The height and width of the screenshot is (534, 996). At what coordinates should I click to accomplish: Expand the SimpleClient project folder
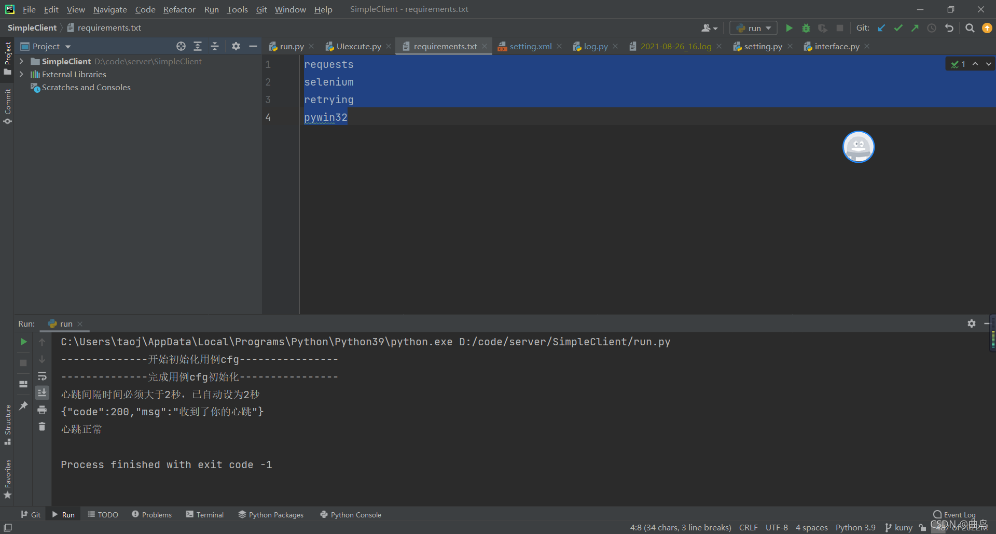[21, 61]
